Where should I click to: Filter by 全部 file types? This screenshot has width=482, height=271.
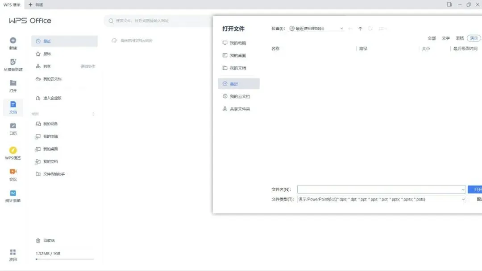coord(432,38)
